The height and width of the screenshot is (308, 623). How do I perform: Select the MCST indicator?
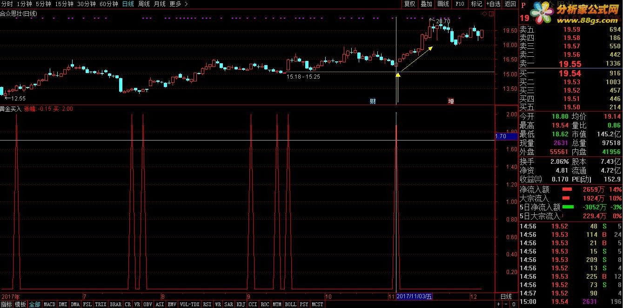click(x=317, y=304)
